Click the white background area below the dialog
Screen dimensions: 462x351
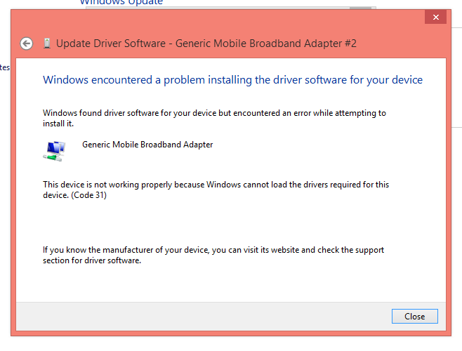[x=231, y=344]
